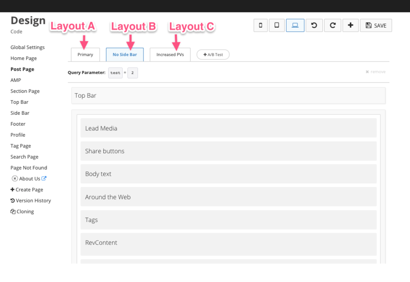Select the No Side Bar tab

click(x=124, y=55)
